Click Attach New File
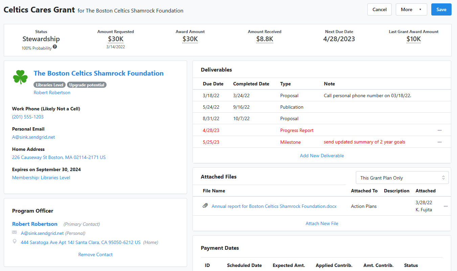 (322, 223)
